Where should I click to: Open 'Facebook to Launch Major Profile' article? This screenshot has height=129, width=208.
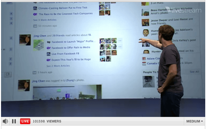coord(73,41)
